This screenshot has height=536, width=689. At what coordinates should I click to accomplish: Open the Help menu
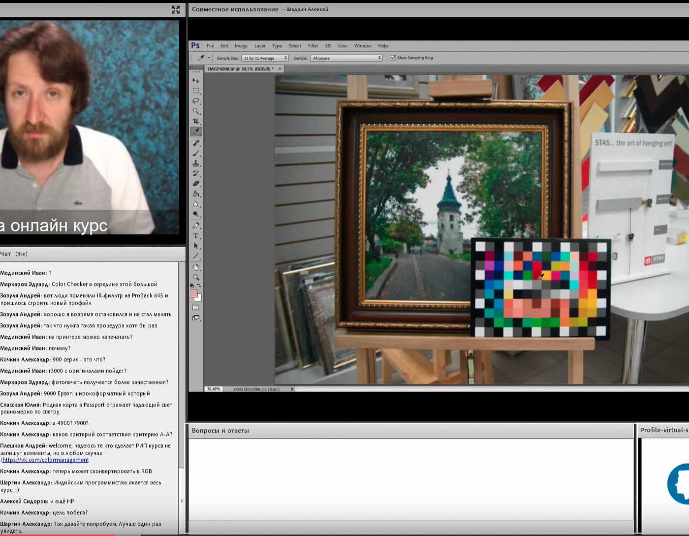pos(383,46)
